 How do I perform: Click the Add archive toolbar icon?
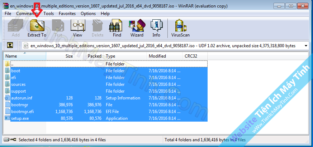click(15, 25)
